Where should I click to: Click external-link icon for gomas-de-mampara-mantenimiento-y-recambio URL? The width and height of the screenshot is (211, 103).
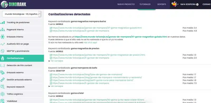coord(51,78)
